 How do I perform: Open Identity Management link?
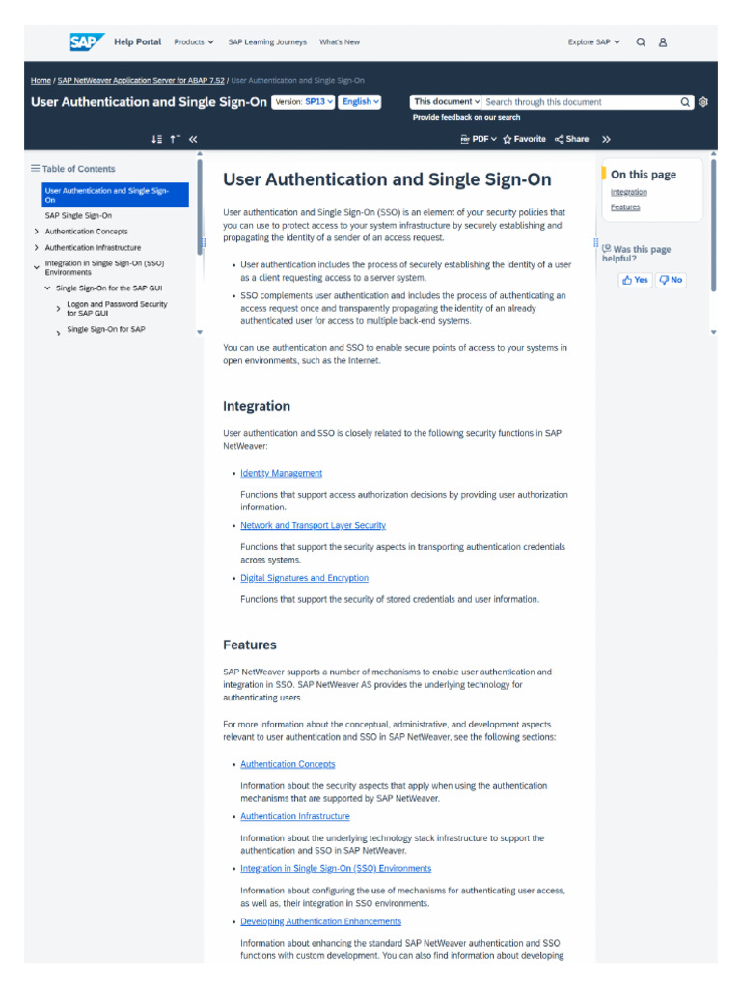281,473
